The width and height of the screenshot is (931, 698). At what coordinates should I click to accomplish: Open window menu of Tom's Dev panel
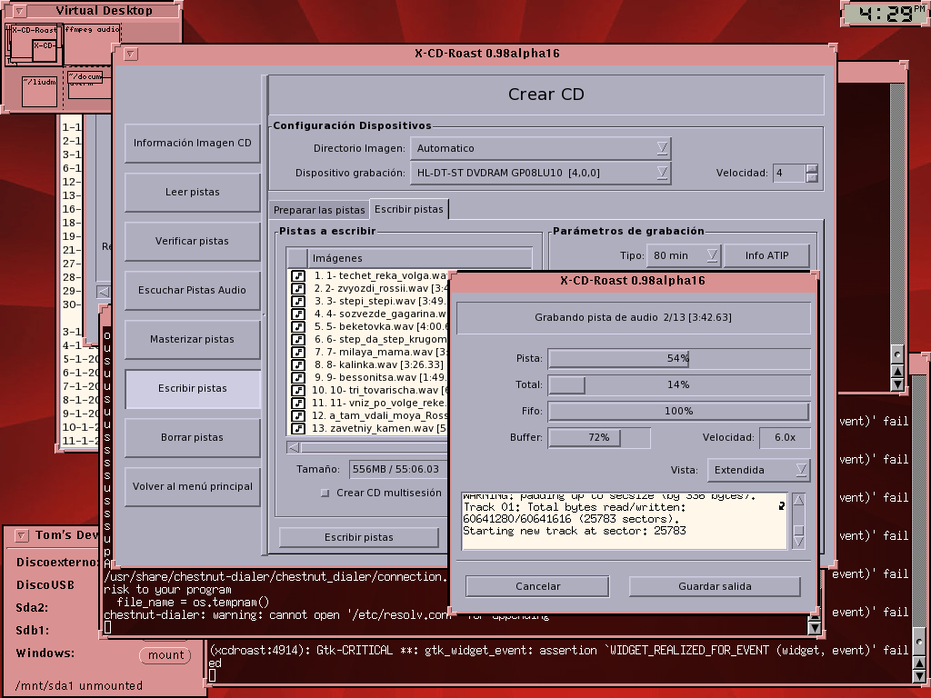click(21, 535)
